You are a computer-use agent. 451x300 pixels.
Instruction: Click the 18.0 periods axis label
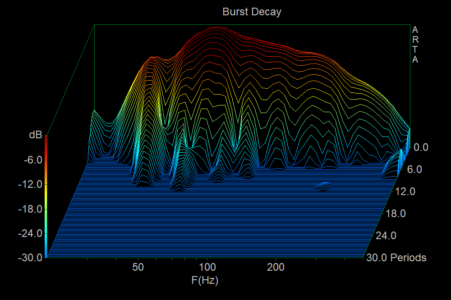click(x=396, y=214)
